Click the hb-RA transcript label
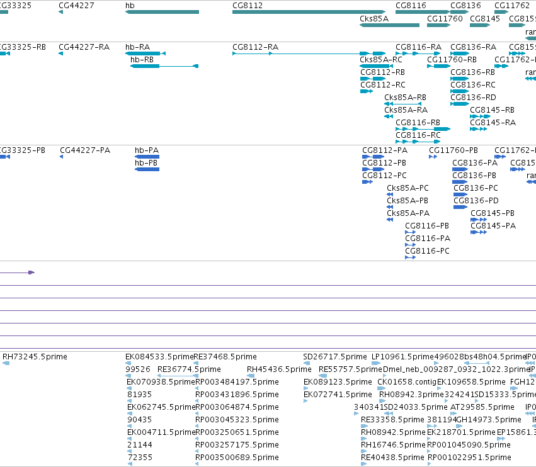This screenshot has width=536, height=467. (x=138, y=47)
